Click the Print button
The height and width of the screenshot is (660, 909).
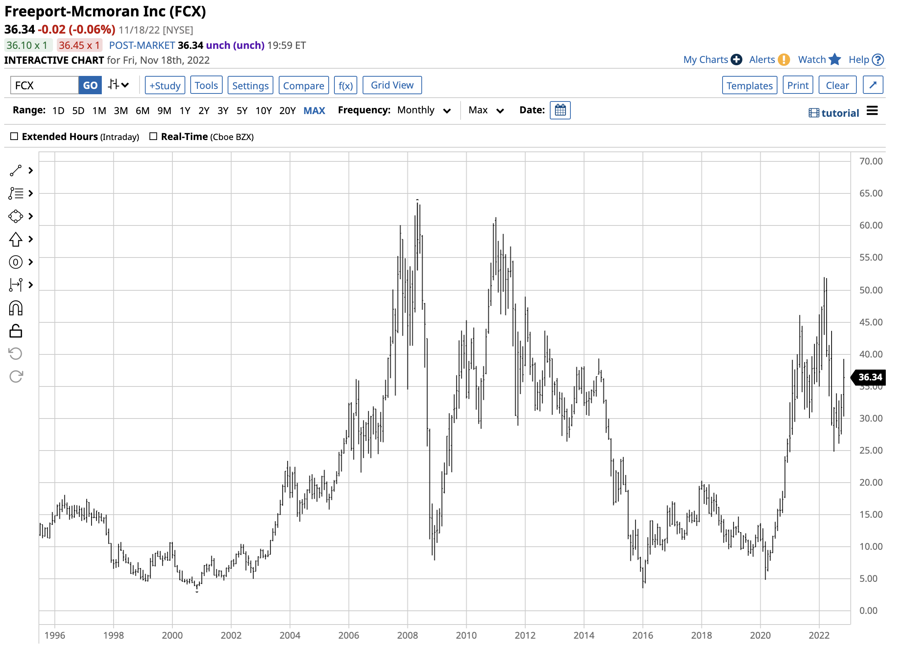(x=798, y=85)
